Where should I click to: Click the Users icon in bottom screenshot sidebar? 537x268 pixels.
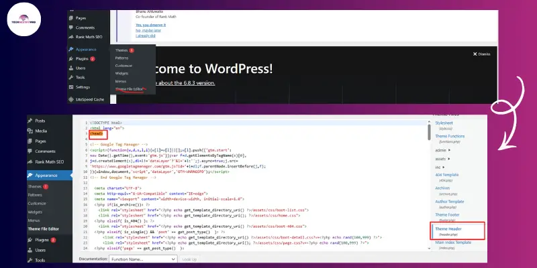click(x=30, y=250)
